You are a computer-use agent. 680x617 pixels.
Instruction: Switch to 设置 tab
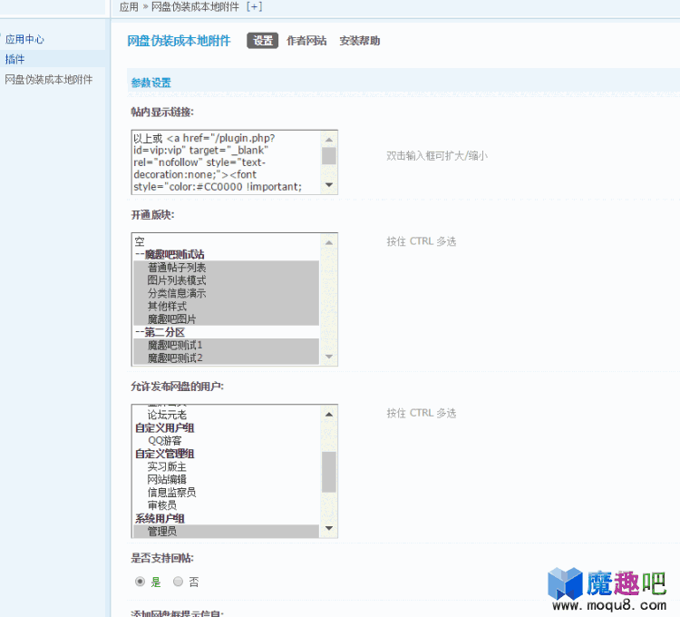(x=262, y=41)
